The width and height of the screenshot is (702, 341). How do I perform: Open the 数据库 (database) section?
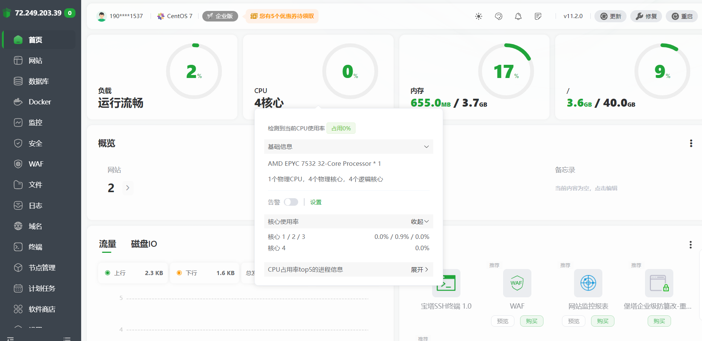coord(39,81)
